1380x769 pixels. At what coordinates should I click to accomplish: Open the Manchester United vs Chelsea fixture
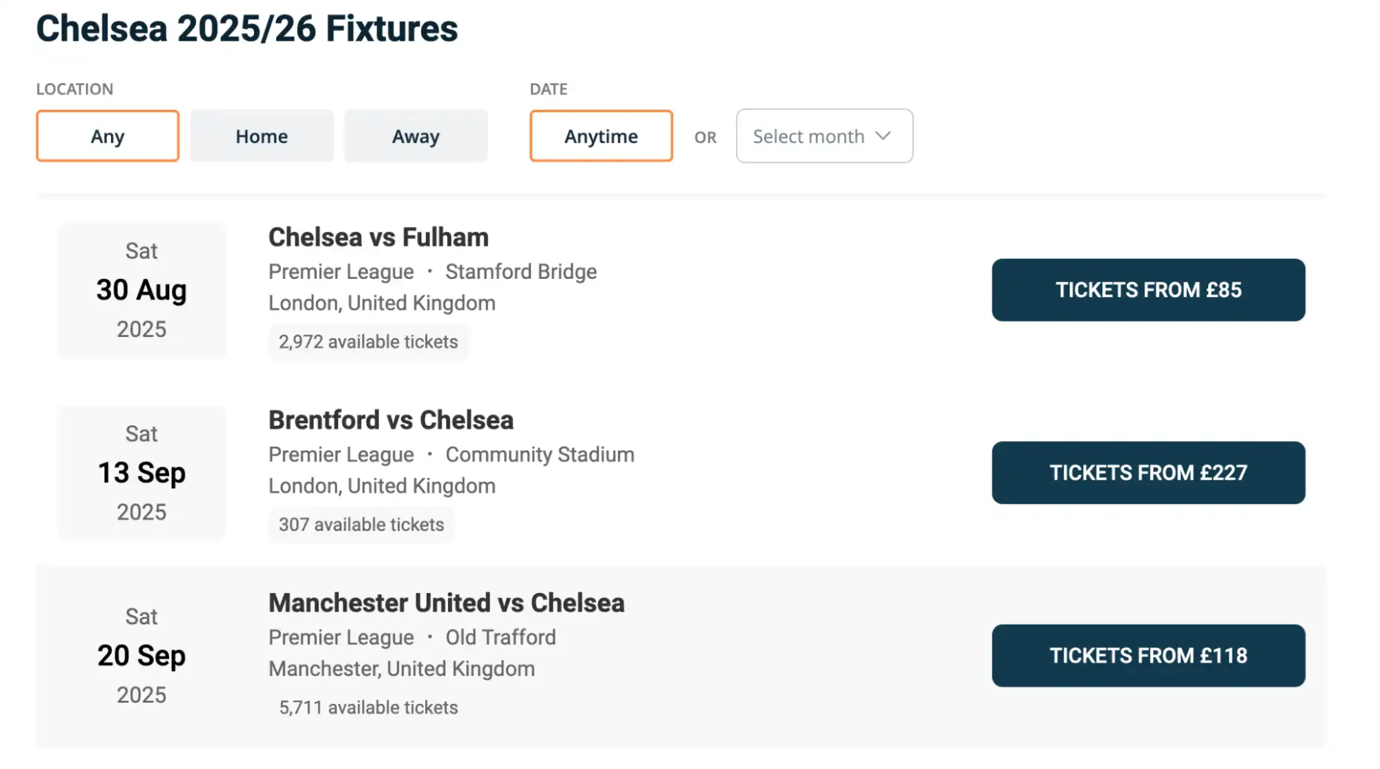(446, 603)
